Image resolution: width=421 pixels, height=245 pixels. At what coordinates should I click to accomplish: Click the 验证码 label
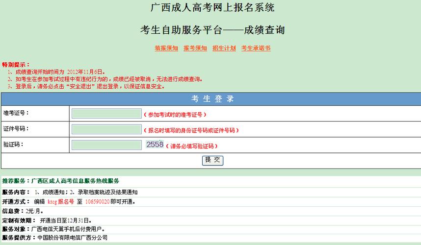(x=13, y=145)
